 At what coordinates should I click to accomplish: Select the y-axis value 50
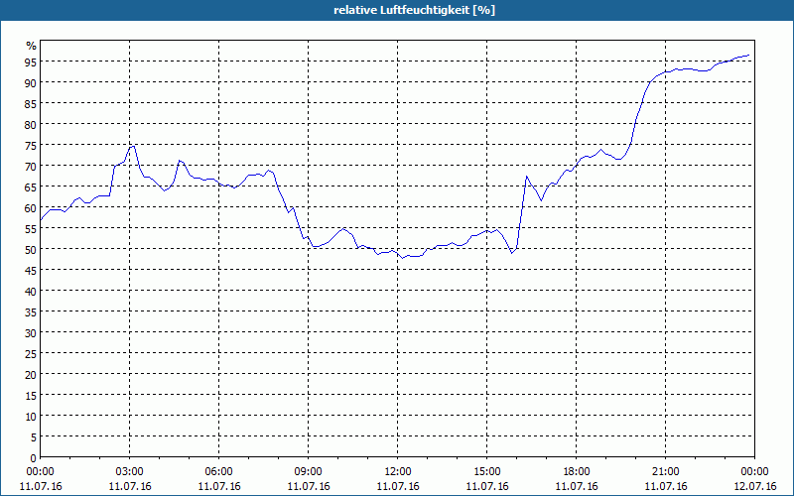point(31,250)
